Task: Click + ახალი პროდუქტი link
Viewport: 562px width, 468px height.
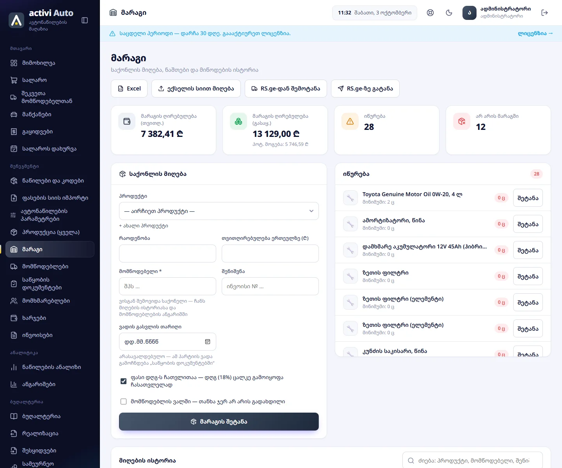Action: [x=144, y=226]
